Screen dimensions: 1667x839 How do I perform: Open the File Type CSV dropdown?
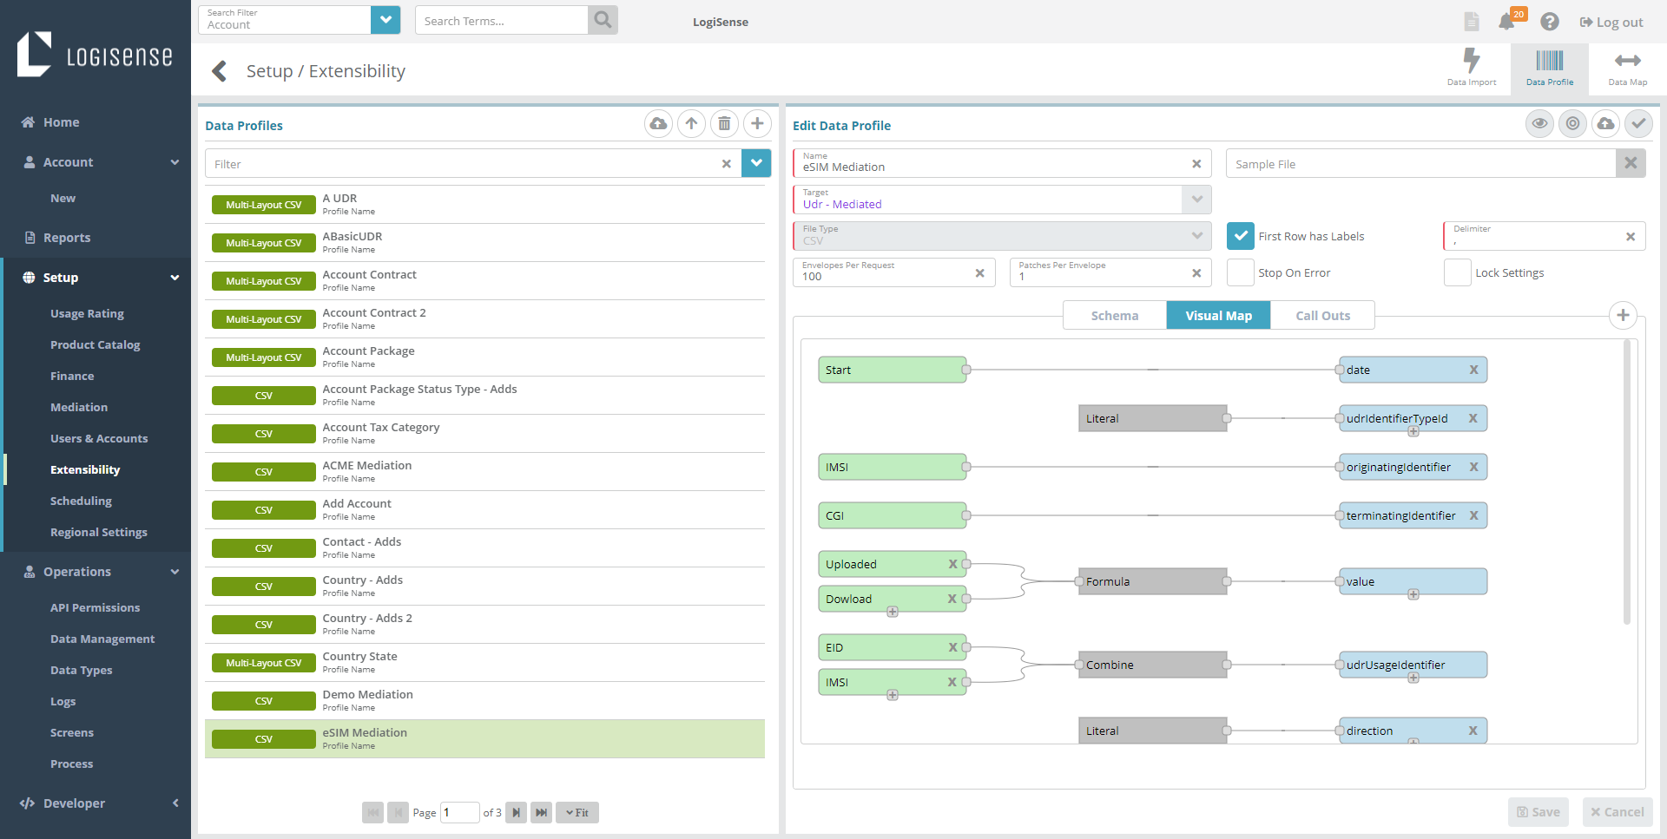(x=1196, y=236)
